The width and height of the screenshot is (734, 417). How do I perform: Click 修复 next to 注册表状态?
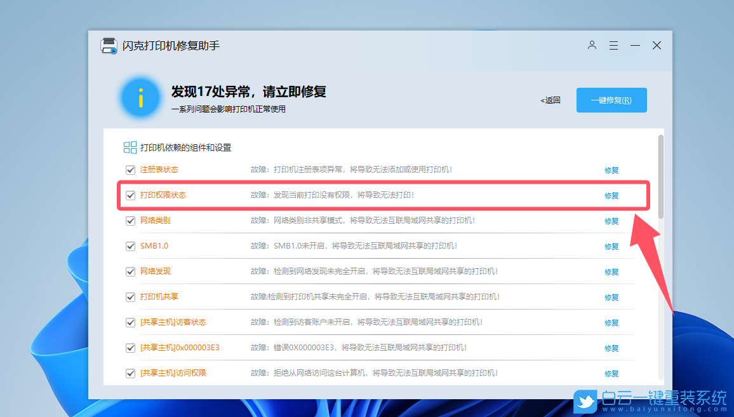pos(611,170)
